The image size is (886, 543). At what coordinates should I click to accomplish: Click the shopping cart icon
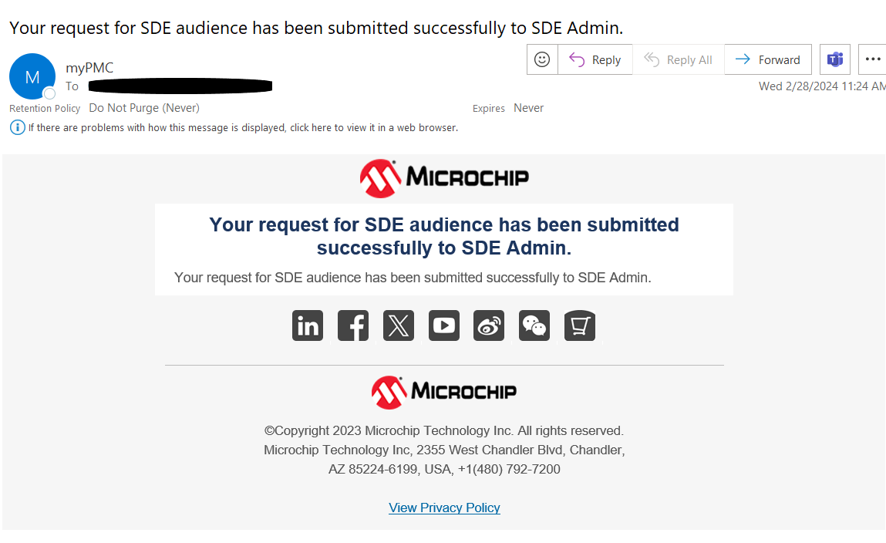click(x=579, y=325)
